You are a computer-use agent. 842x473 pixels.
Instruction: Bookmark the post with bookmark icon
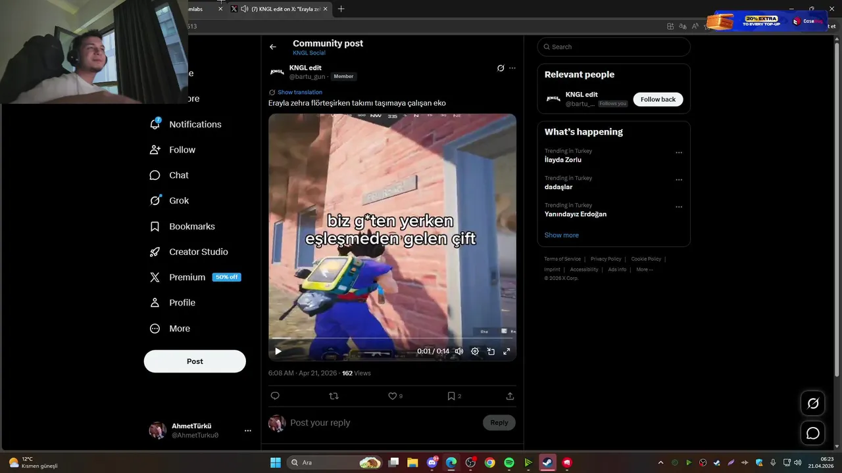pyautogui.click(x=451, y=396)
